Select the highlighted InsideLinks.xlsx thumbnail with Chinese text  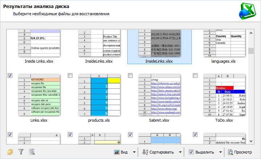159,43
